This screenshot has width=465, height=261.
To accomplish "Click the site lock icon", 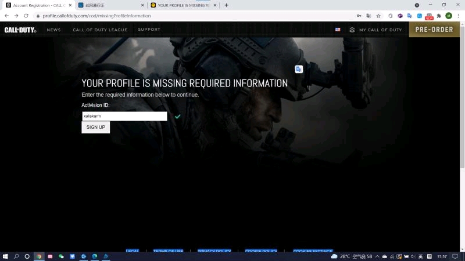I will click(38, 16).
